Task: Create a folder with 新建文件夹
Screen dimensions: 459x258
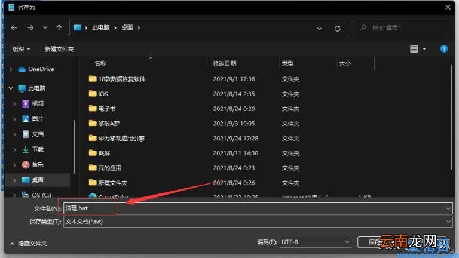Action: coord(59,49)
